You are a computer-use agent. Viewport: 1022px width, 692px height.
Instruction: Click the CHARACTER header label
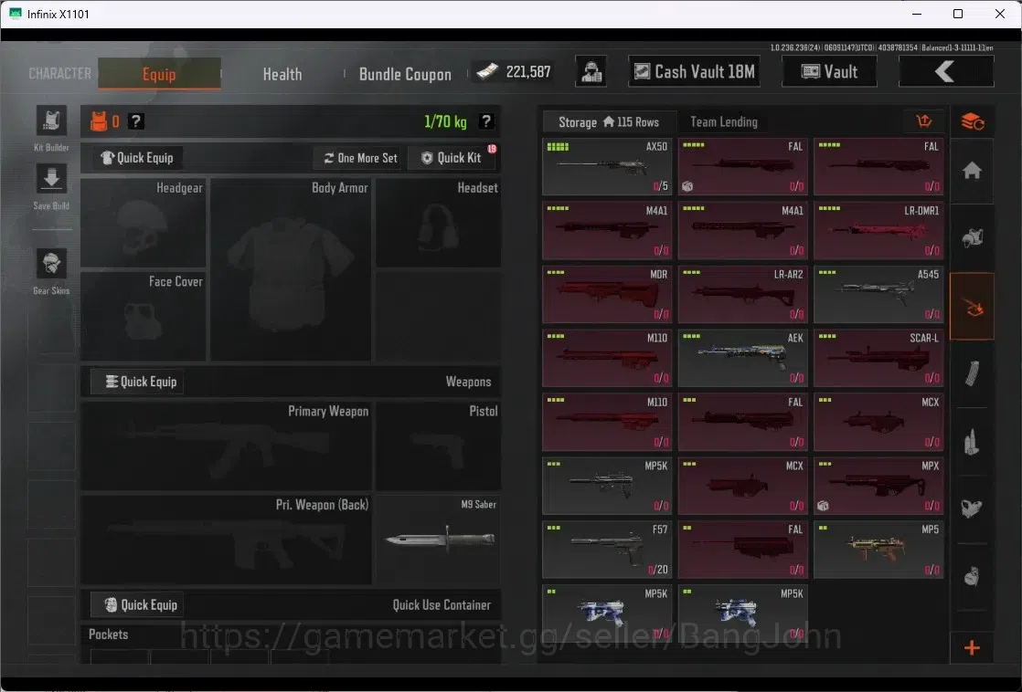pyautogui.click(x=59, y=74)
